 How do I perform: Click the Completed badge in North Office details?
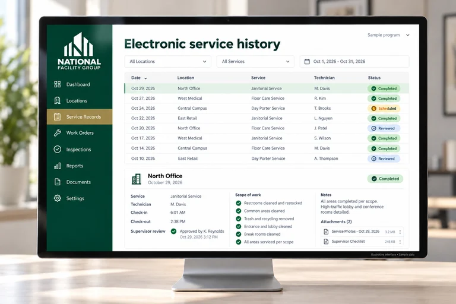point(385,179)
